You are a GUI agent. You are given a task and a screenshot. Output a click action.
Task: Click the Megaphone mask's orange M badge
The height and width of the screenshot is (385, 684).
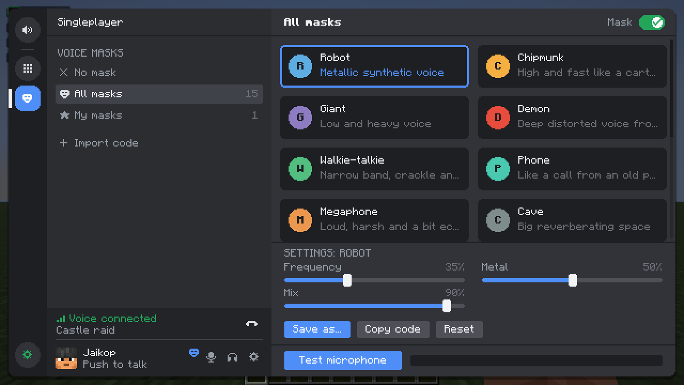[x=300, y=220]
